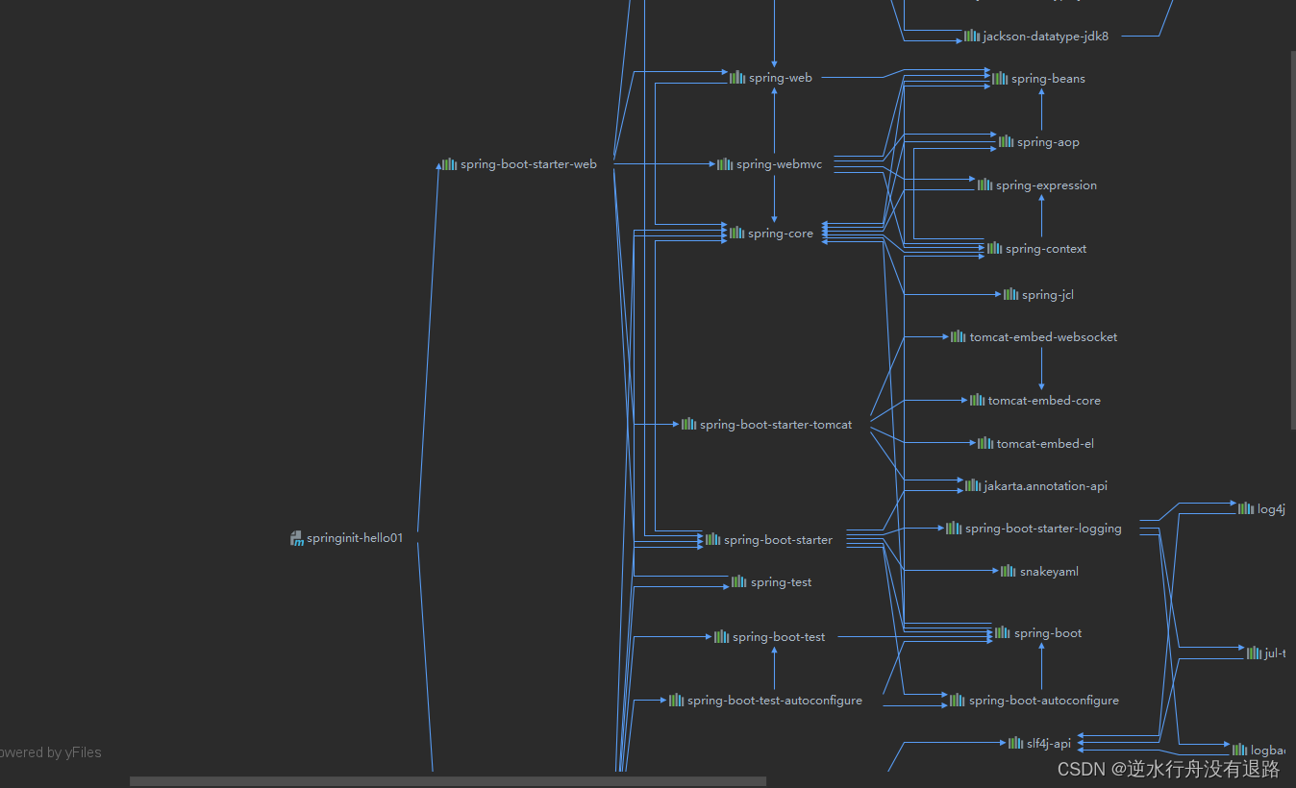Click the spring-boot-starter-web library icon

click(x=449, y=164)
